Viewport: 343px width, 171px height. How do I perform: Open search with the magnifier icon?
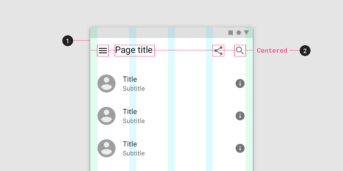(240, 50)
